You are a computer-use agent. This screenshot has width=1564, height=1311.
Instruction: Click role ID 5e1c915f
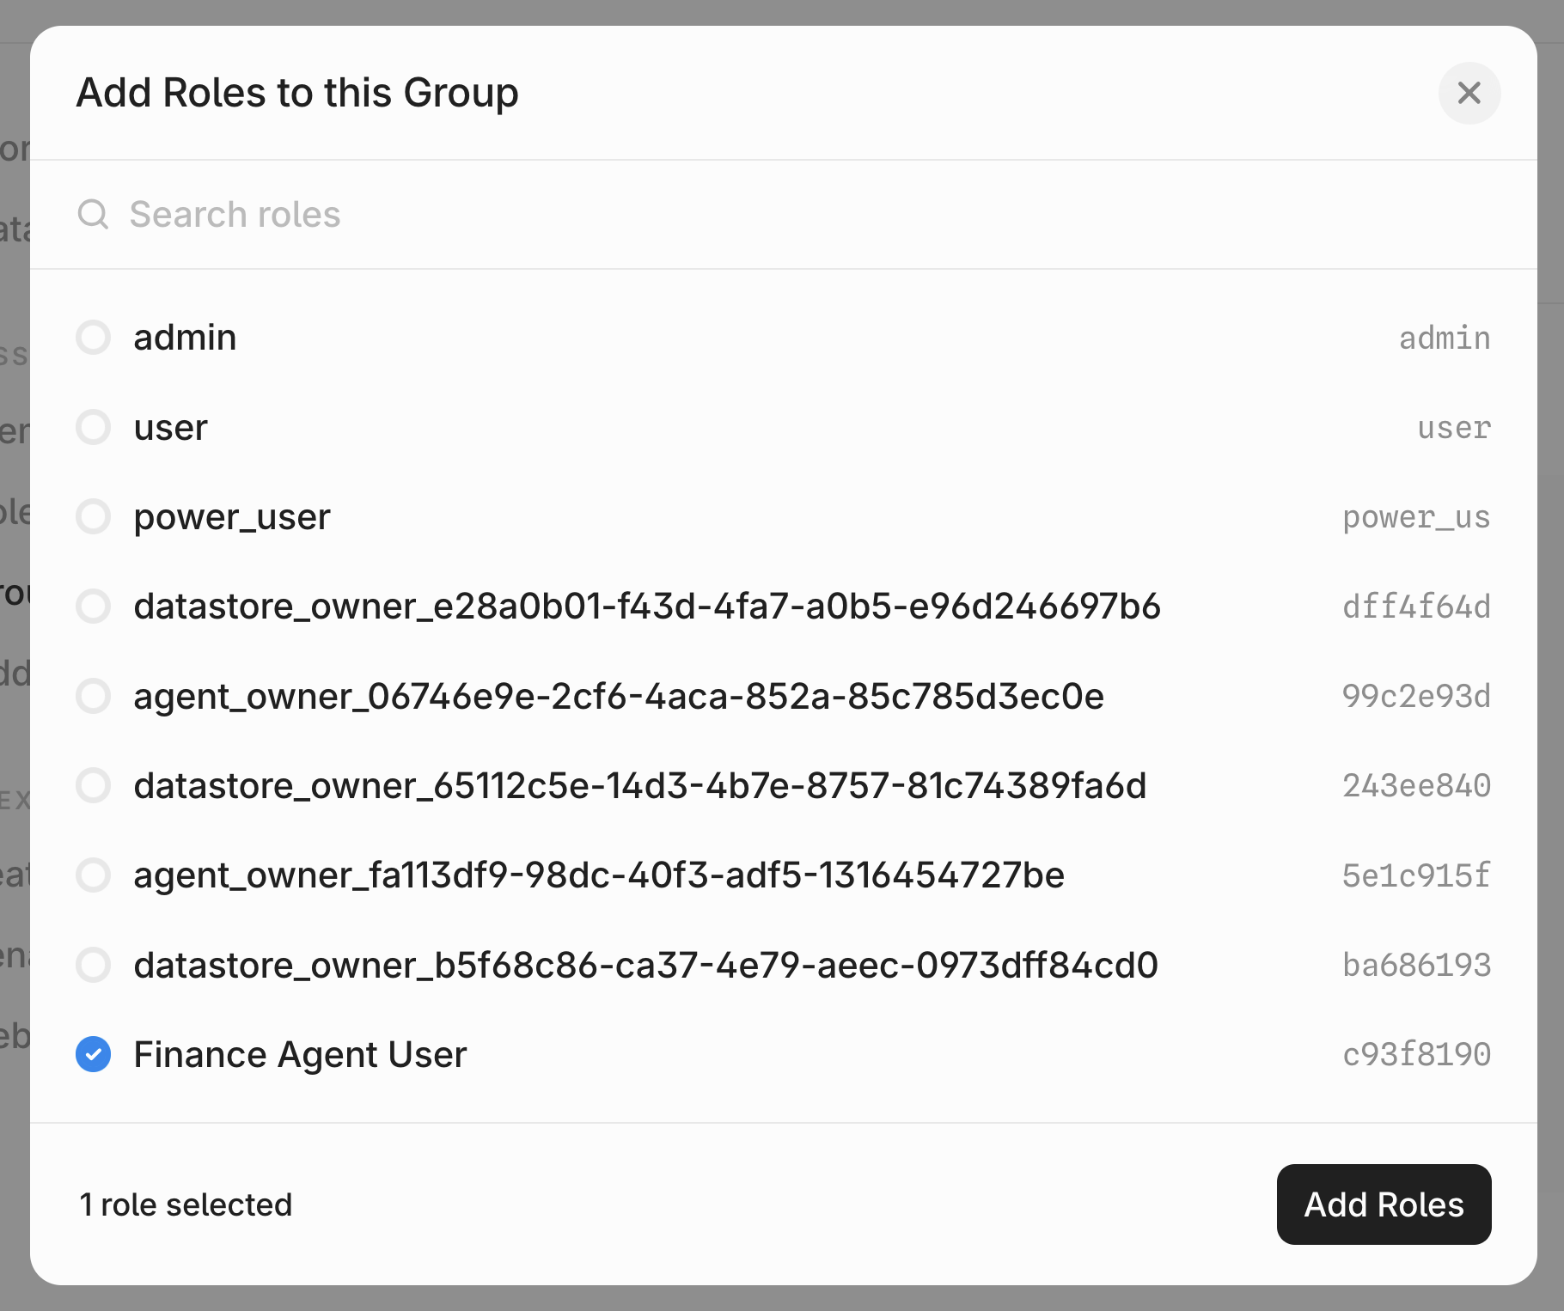(x=1416, y=875)
